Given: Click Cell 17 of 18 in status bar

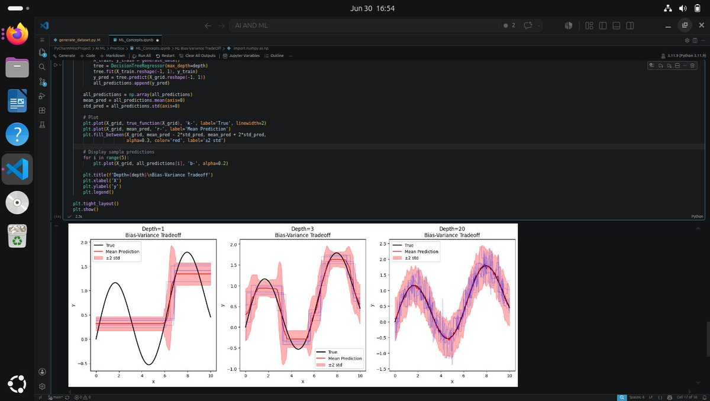Looking at the screenshot, I should 687,397.
